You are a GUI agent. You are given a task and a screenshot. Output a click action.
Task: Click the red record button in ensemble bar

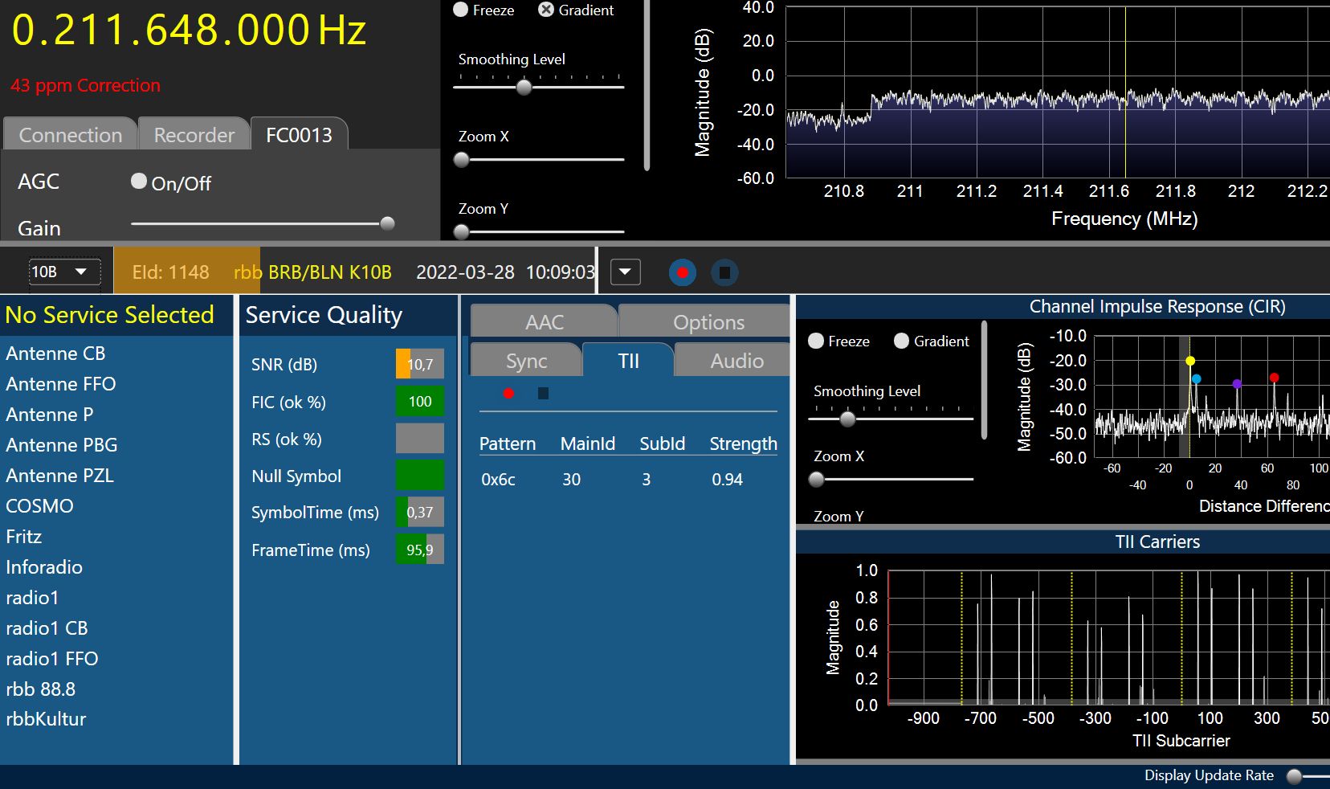(682, 272)
